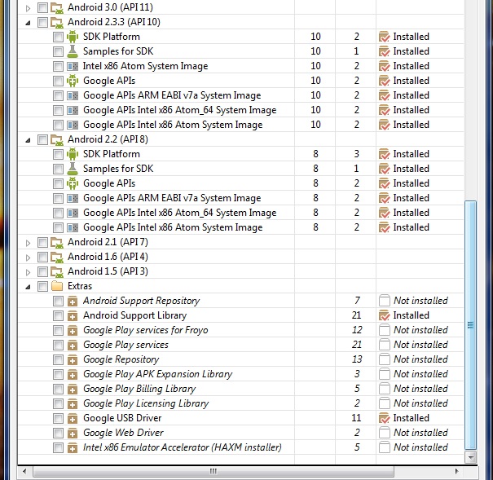Toggle the Android 2.2 (API 8) group checkbox

tap(42, 139)
